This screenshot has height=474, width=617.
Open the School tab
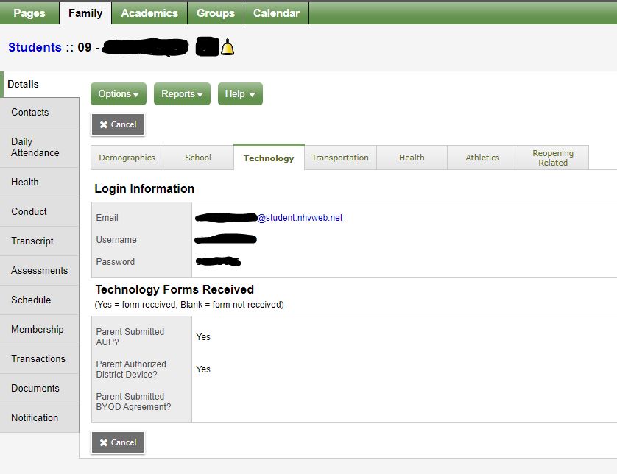coord(198,158)
